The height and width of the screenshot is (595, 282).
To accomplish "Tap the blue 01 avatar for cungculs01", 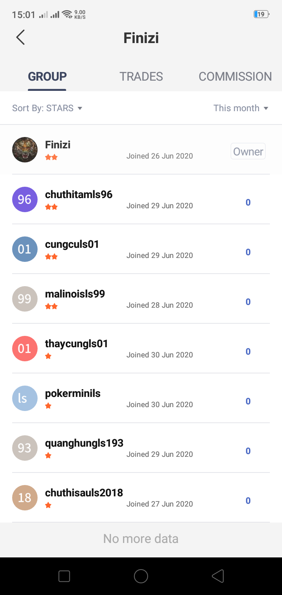I will click(25, 249).
